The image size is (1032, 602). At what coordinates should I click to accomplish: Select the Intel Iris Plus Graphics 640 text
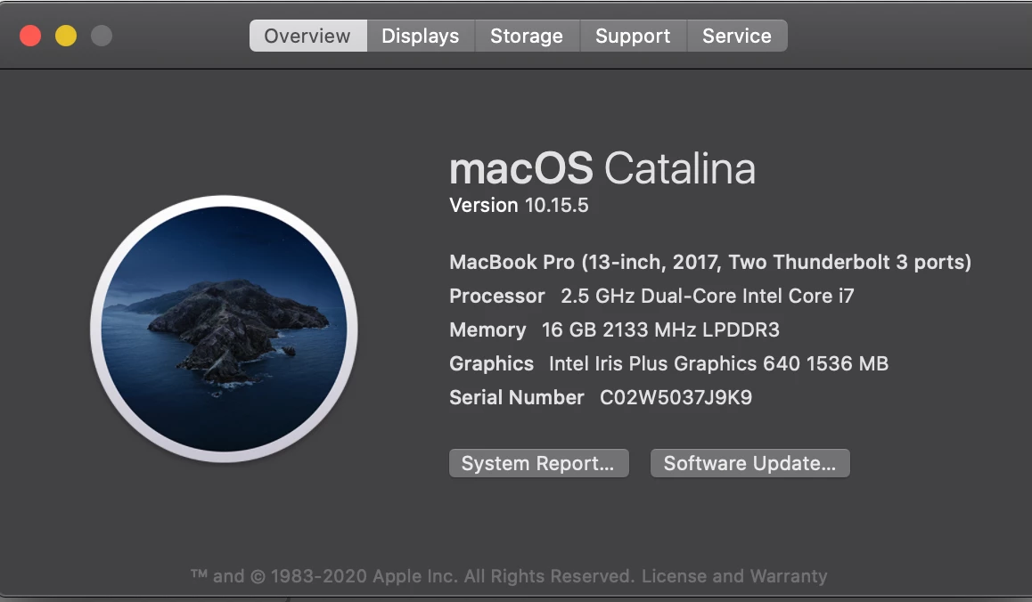point(675,364)
